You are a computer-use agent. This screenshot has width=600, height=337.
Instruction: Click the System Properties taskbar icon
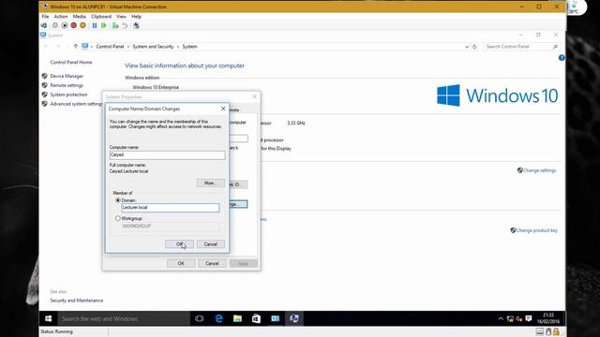pos(293,318)
